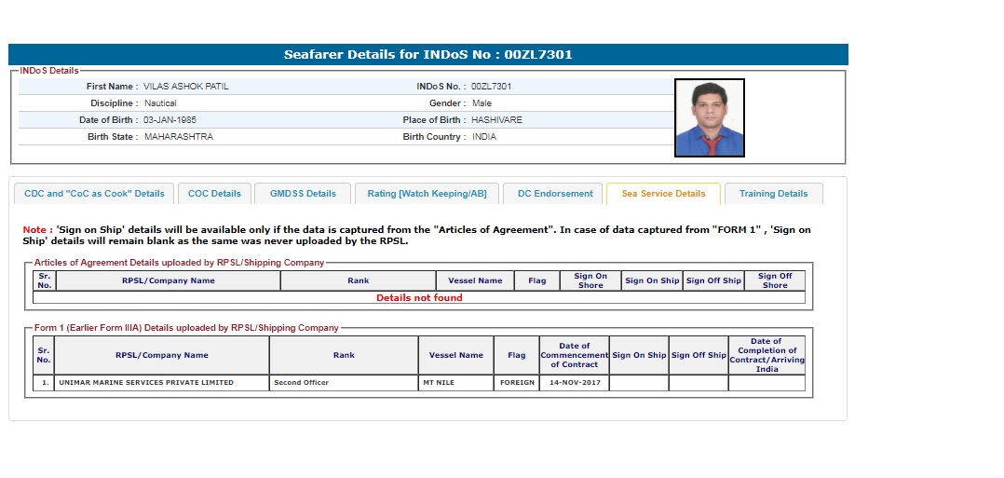This screenshot has width=1004, height=478.
Task: Click the first name value VILAS ASHOK PATIL
Action: (x=186, y=87)
